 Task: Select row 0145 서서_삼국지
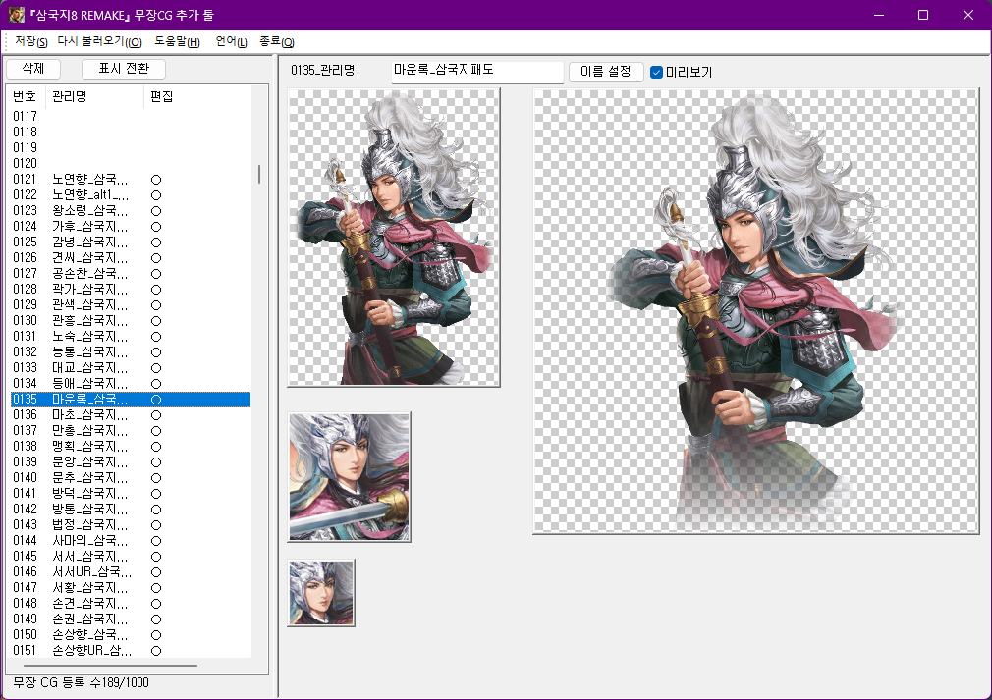tap(131, 556)
